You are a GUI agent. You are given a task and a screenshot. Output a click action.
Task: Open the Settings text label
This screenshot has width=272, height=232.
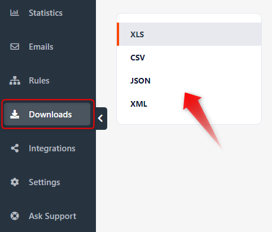pos(45,182)
